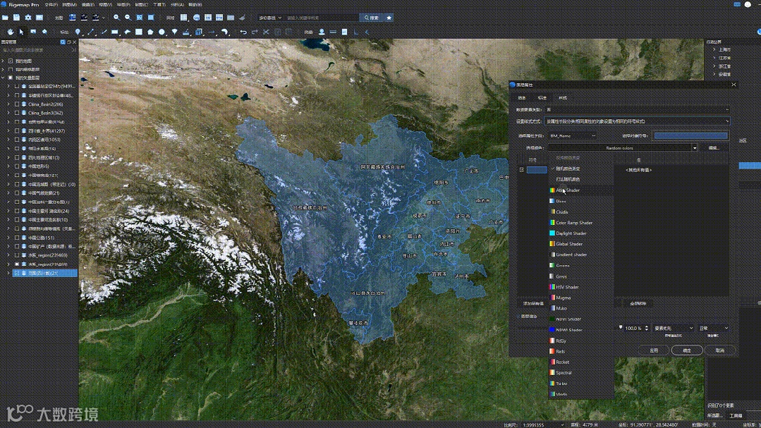
Task: Open the settings gear icon
Action: coord(28,18)
